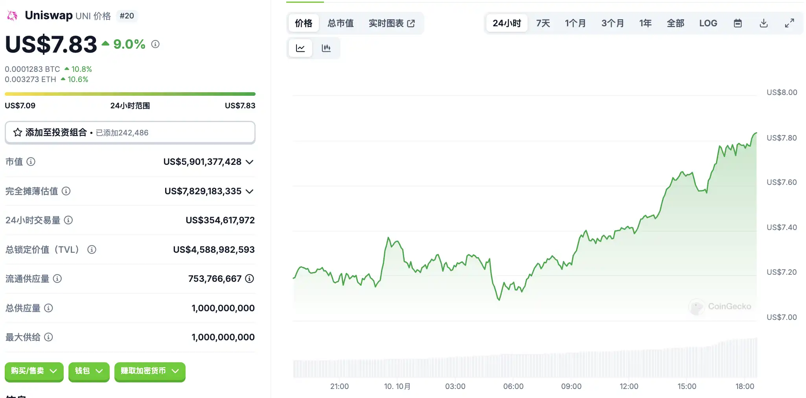Click the star icon to add to portfolio

(18, 133)
